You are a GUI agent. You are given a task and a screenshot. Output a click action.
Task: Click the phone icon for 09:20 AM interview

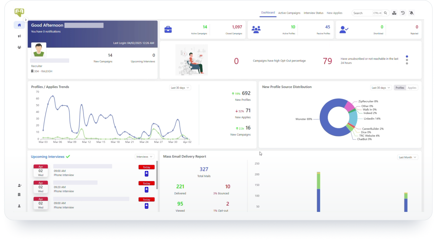click(146, 190)
